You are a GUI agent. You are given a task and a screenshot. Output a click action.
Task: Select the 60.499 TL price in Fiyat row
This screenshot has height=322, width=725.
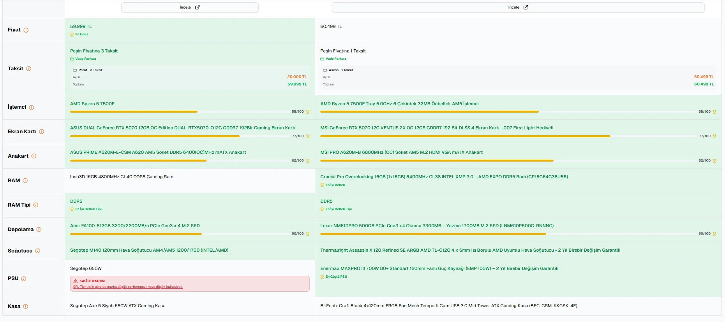331,27
